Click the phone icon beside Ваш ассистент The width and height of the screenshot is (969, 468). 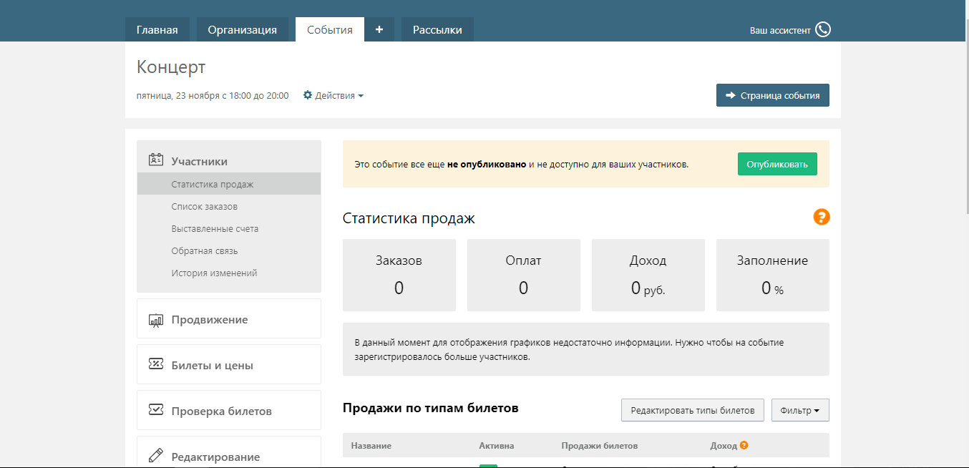823,29
